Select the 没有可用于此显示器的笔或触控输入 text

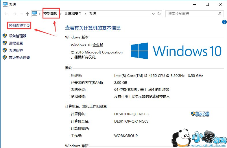[142, 97]
